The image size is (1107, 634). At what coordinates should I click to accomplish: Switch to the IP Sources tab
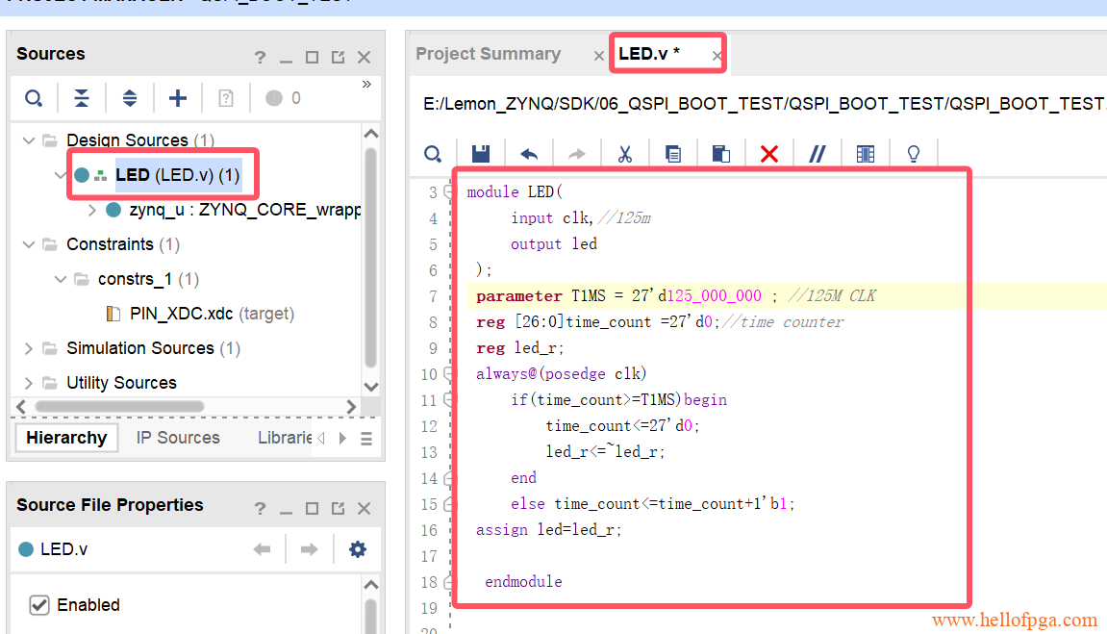point(178,438)
